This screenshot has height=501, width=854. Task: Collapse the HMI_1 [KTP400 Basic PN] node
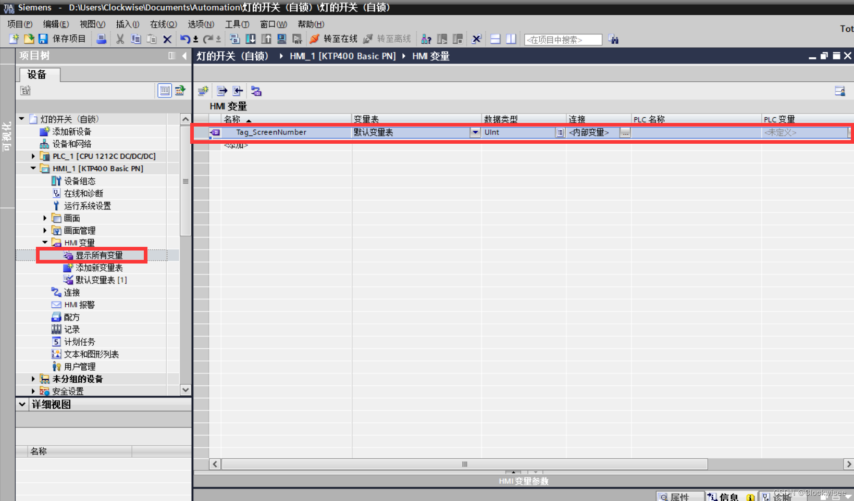33,169
